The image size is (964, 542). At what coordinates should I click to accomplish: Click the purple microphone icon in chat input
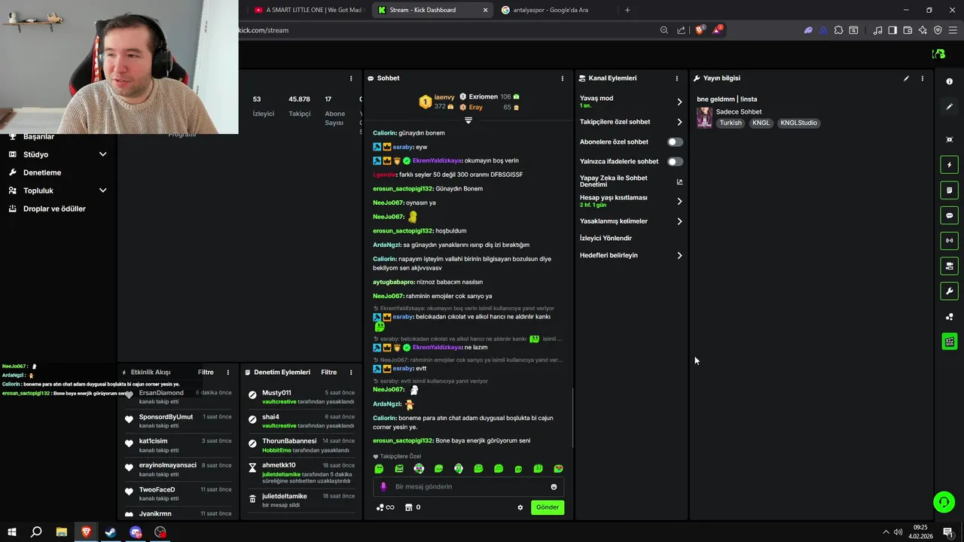click(x=383, y=487)
